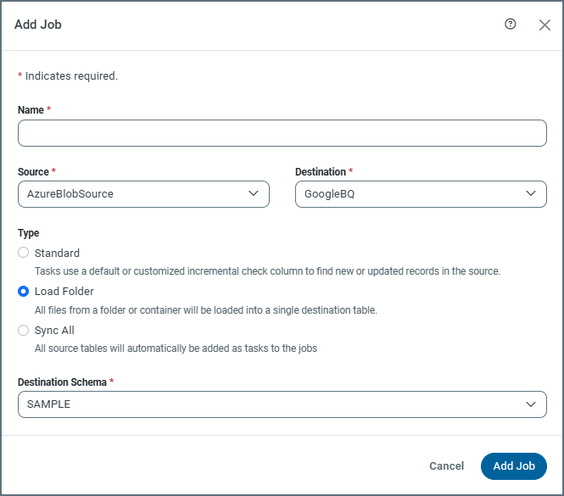Click the Sync All label text
This screenshot has width=564, height=496.
click(x=54, y=331)
